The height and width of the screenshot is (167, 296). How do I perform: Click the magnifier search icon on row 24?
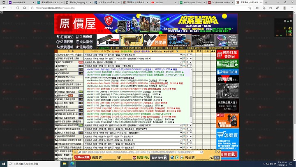click(184, 140)
